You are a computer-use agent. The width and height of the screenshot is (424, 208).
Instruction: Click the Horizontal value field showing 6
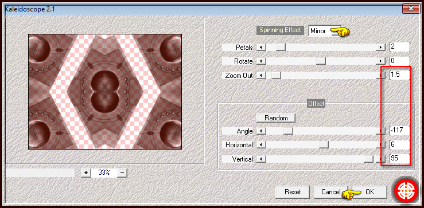(400, 145)
